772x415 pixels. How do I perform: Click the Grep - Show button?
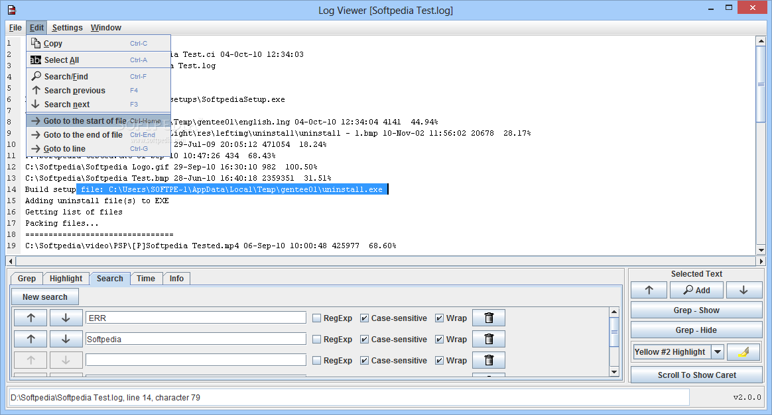pyautogui.click(x=696, y=310)
